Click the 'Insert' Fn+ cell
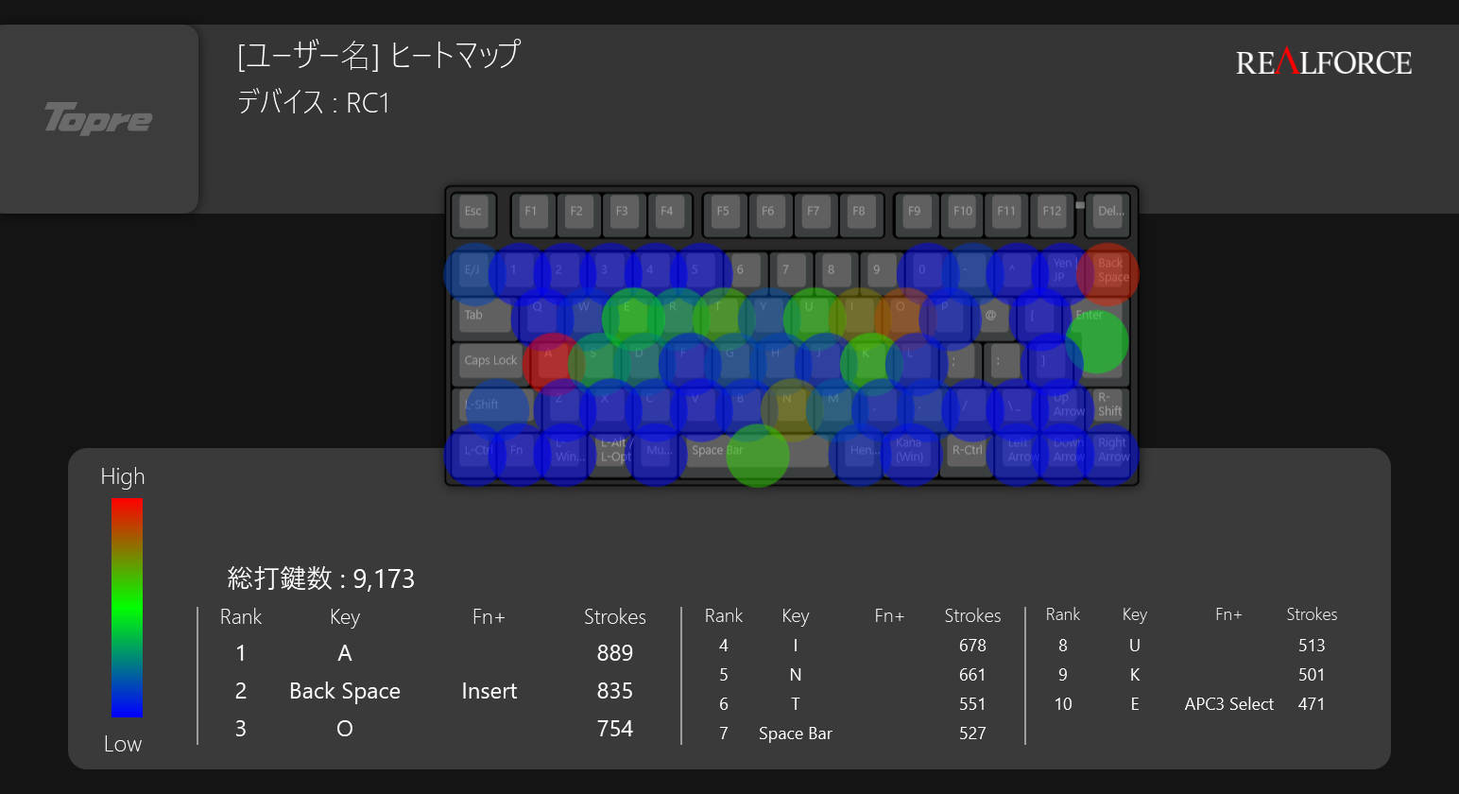This screenshot has width=1459, height=794. 489,691
